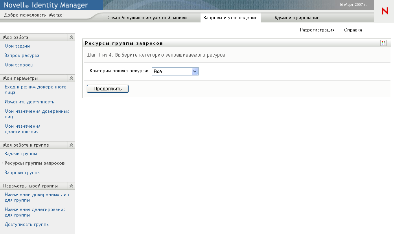Select Задачи группы in the sidebar
Image resolution: width=394 pixels, height=235 pixels.
pos(20,153)
